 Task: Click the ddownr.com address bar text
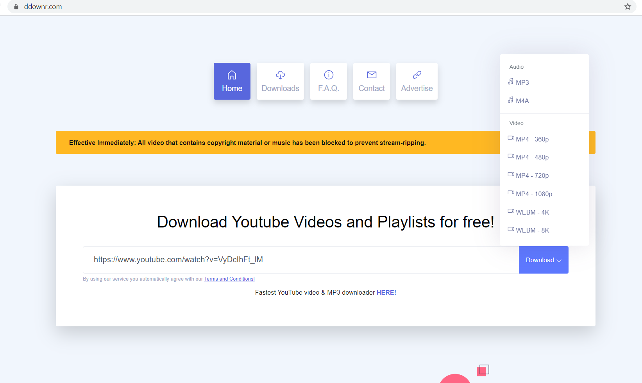[x=43, y=7]
